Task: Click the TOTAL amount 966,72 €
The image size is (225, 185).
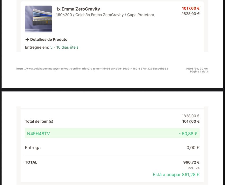Action: click(x=191, y=162)
